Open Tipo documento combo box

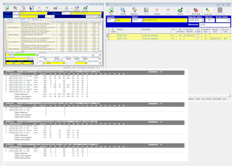click(70, 13)
